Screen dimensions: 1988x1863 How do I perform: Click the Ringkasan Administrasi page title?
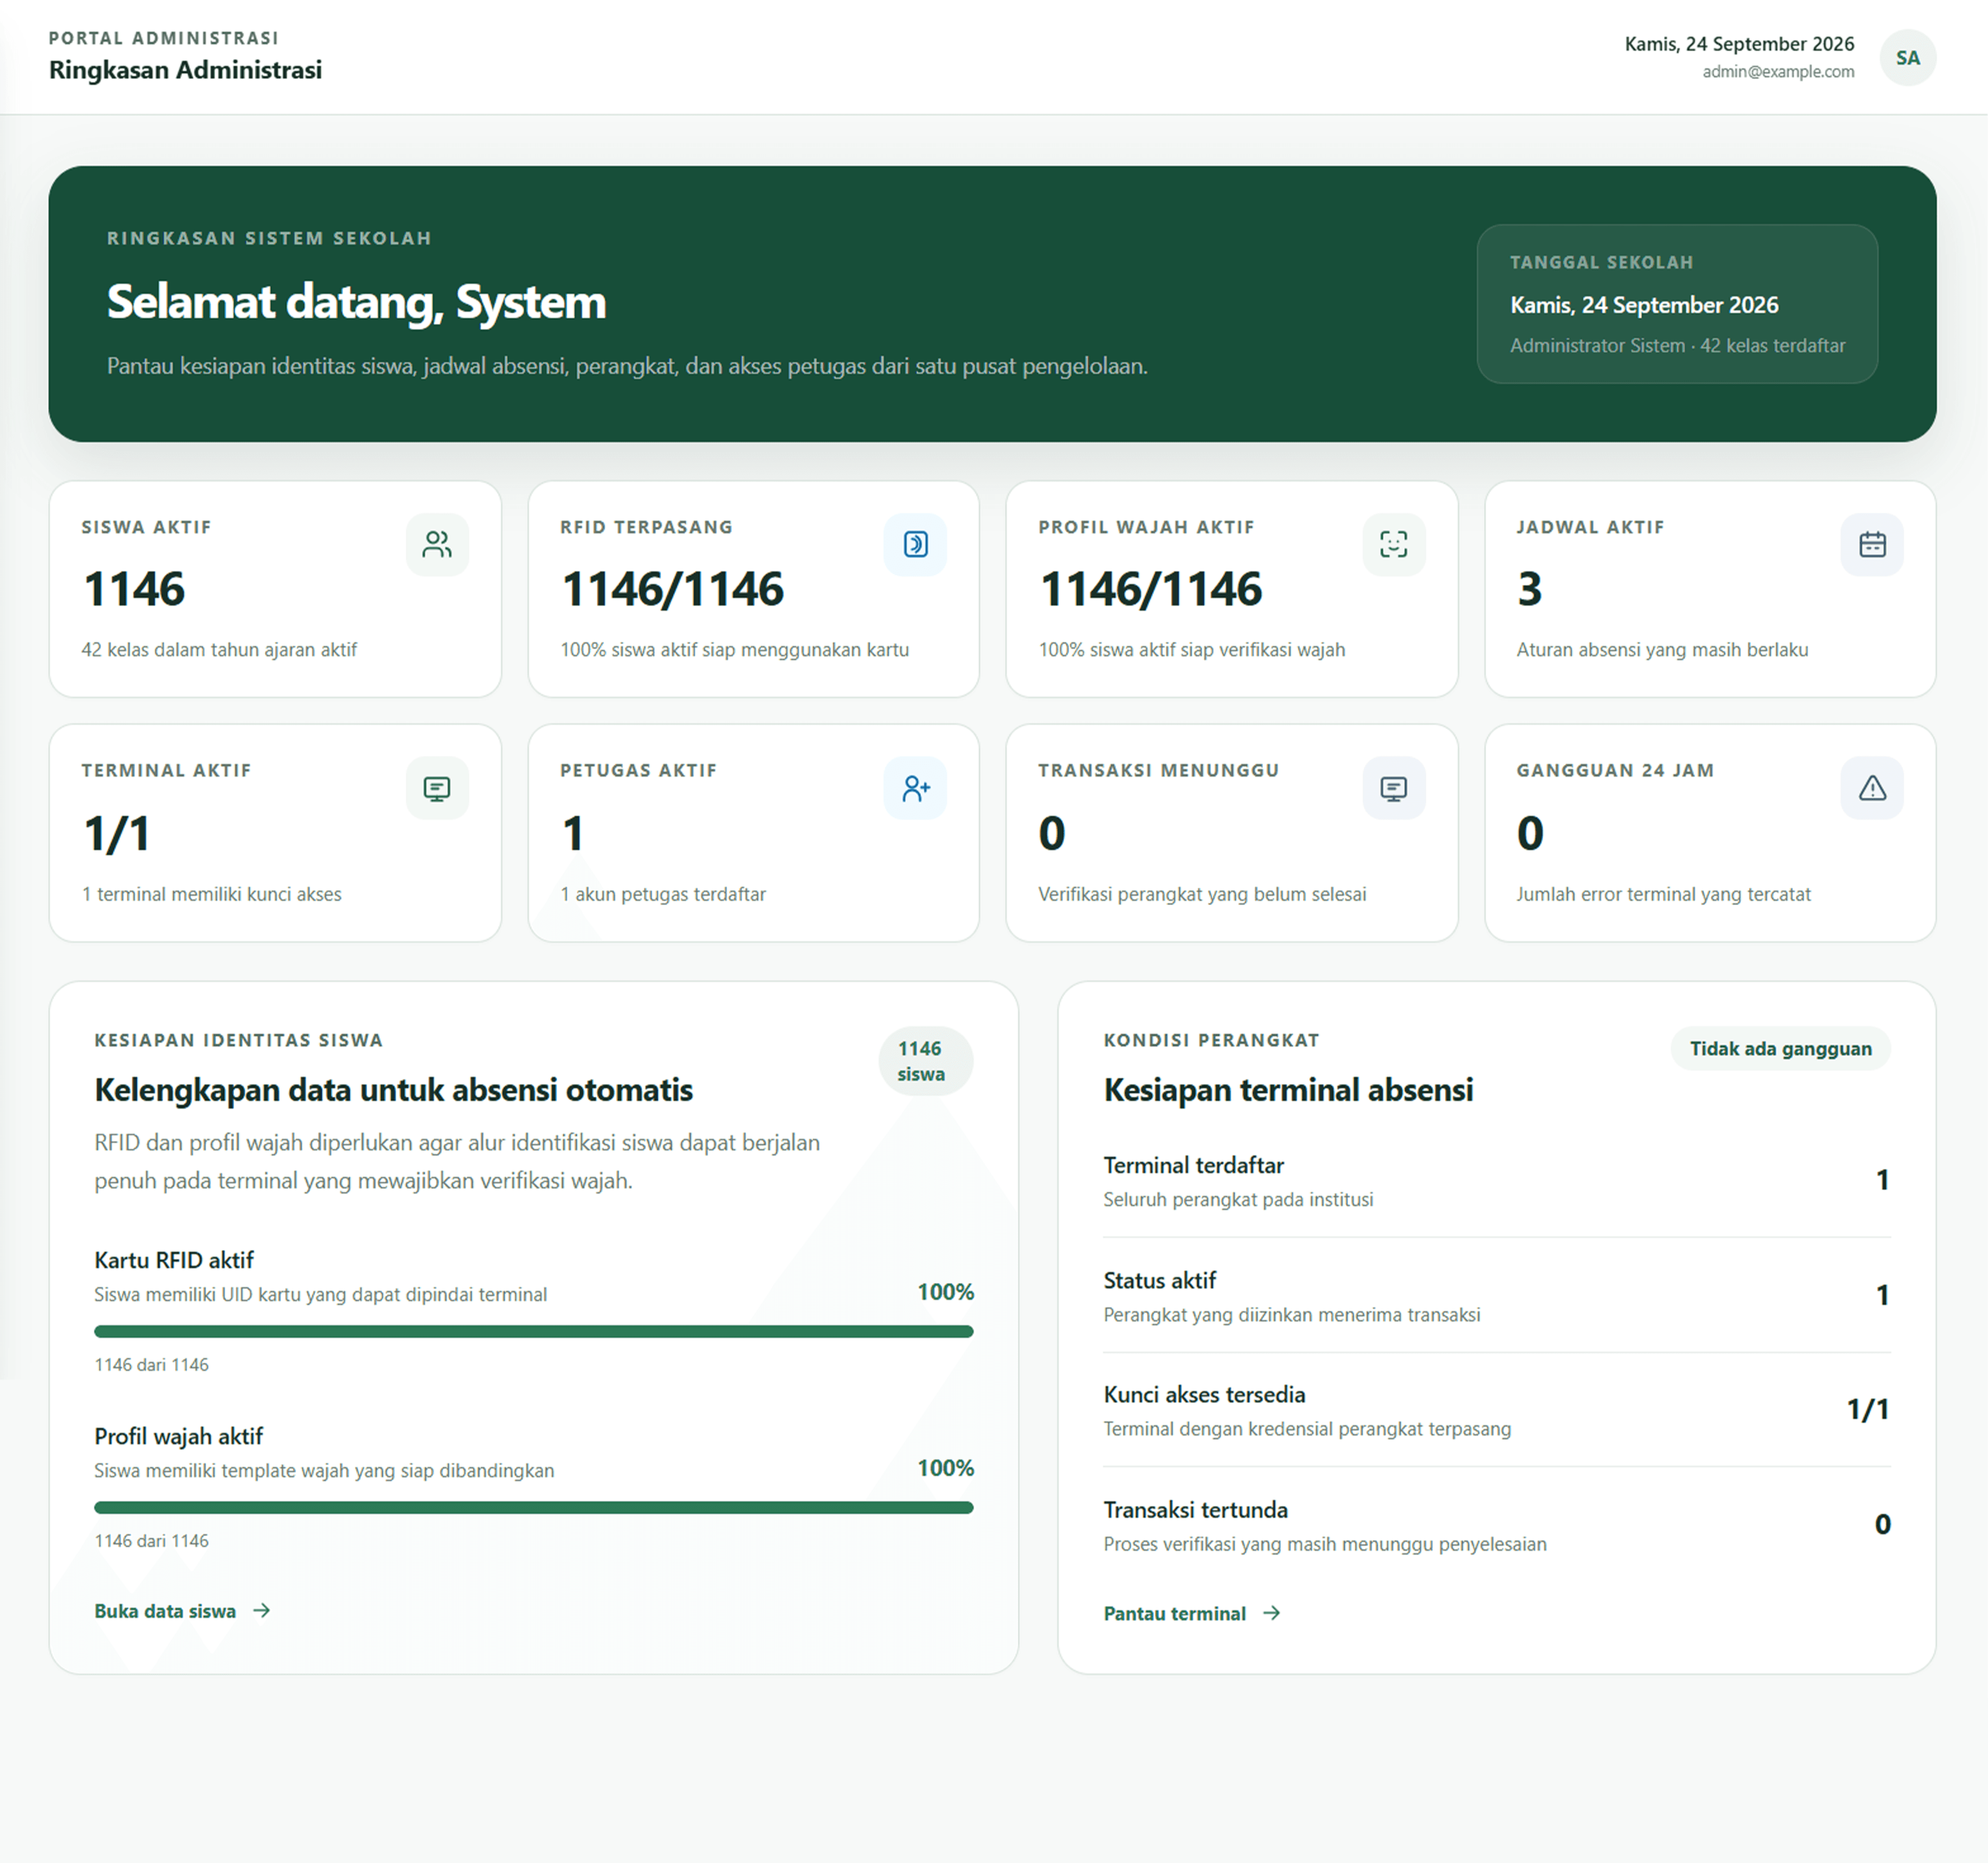coord(185,70)
